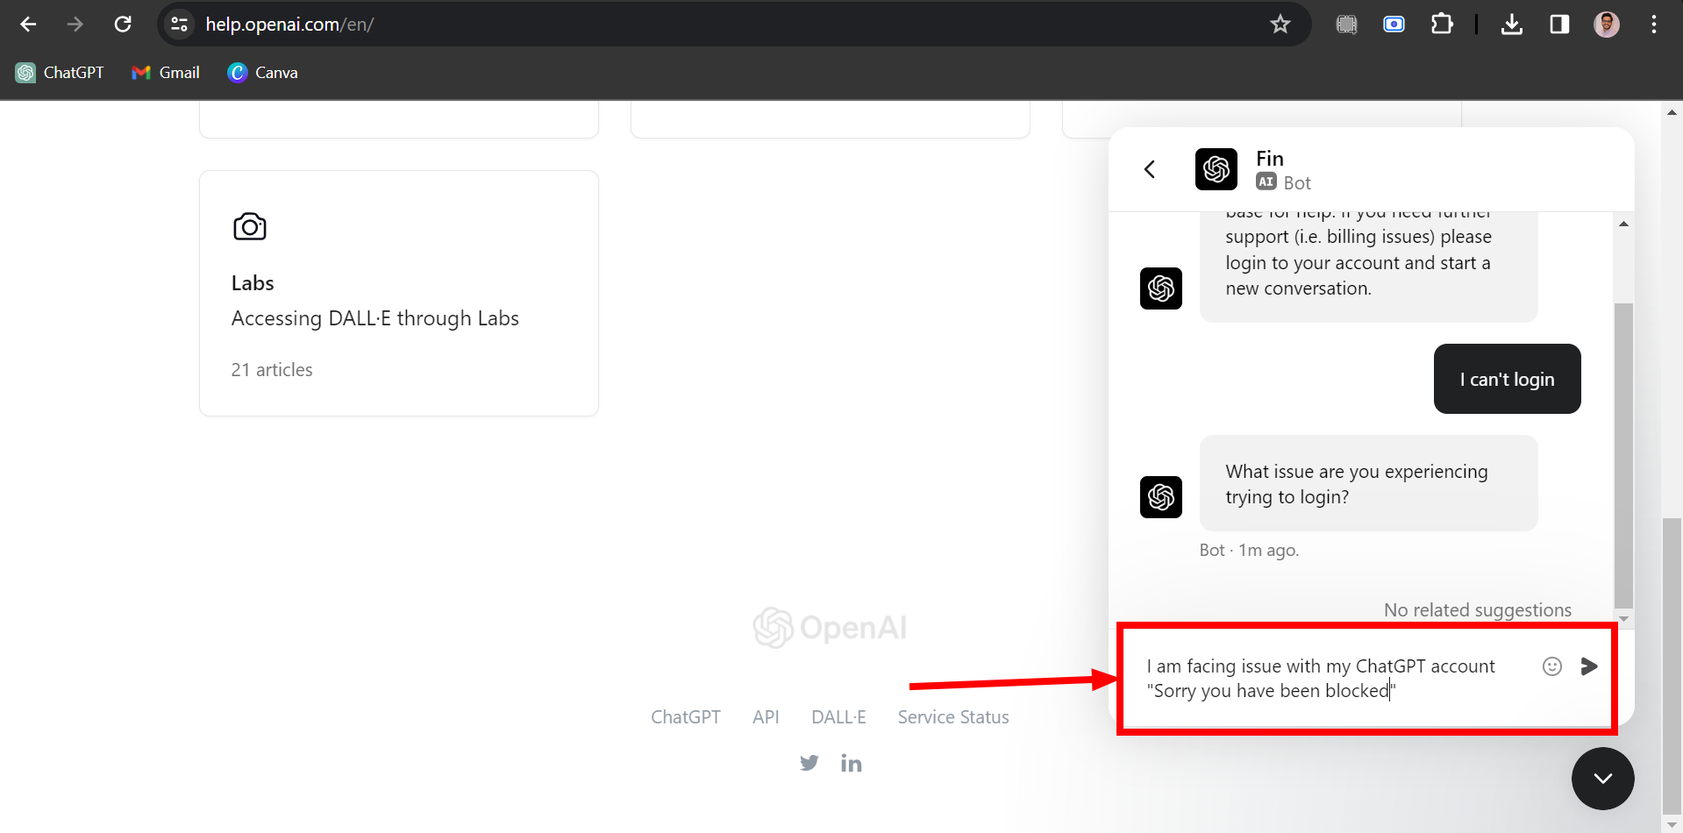Viewport: 1683px width, 833px height.
Task: Bookmark this page with the star
Action: (x=1280, y=25)
